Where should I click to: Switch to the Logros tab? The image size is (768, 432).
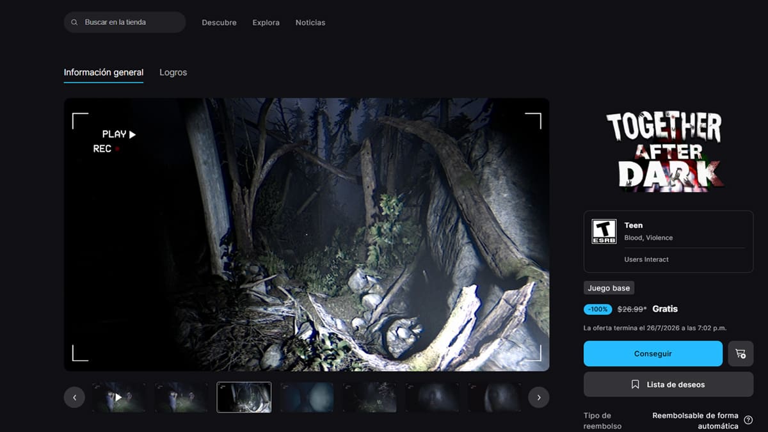(x=173, y=72)
